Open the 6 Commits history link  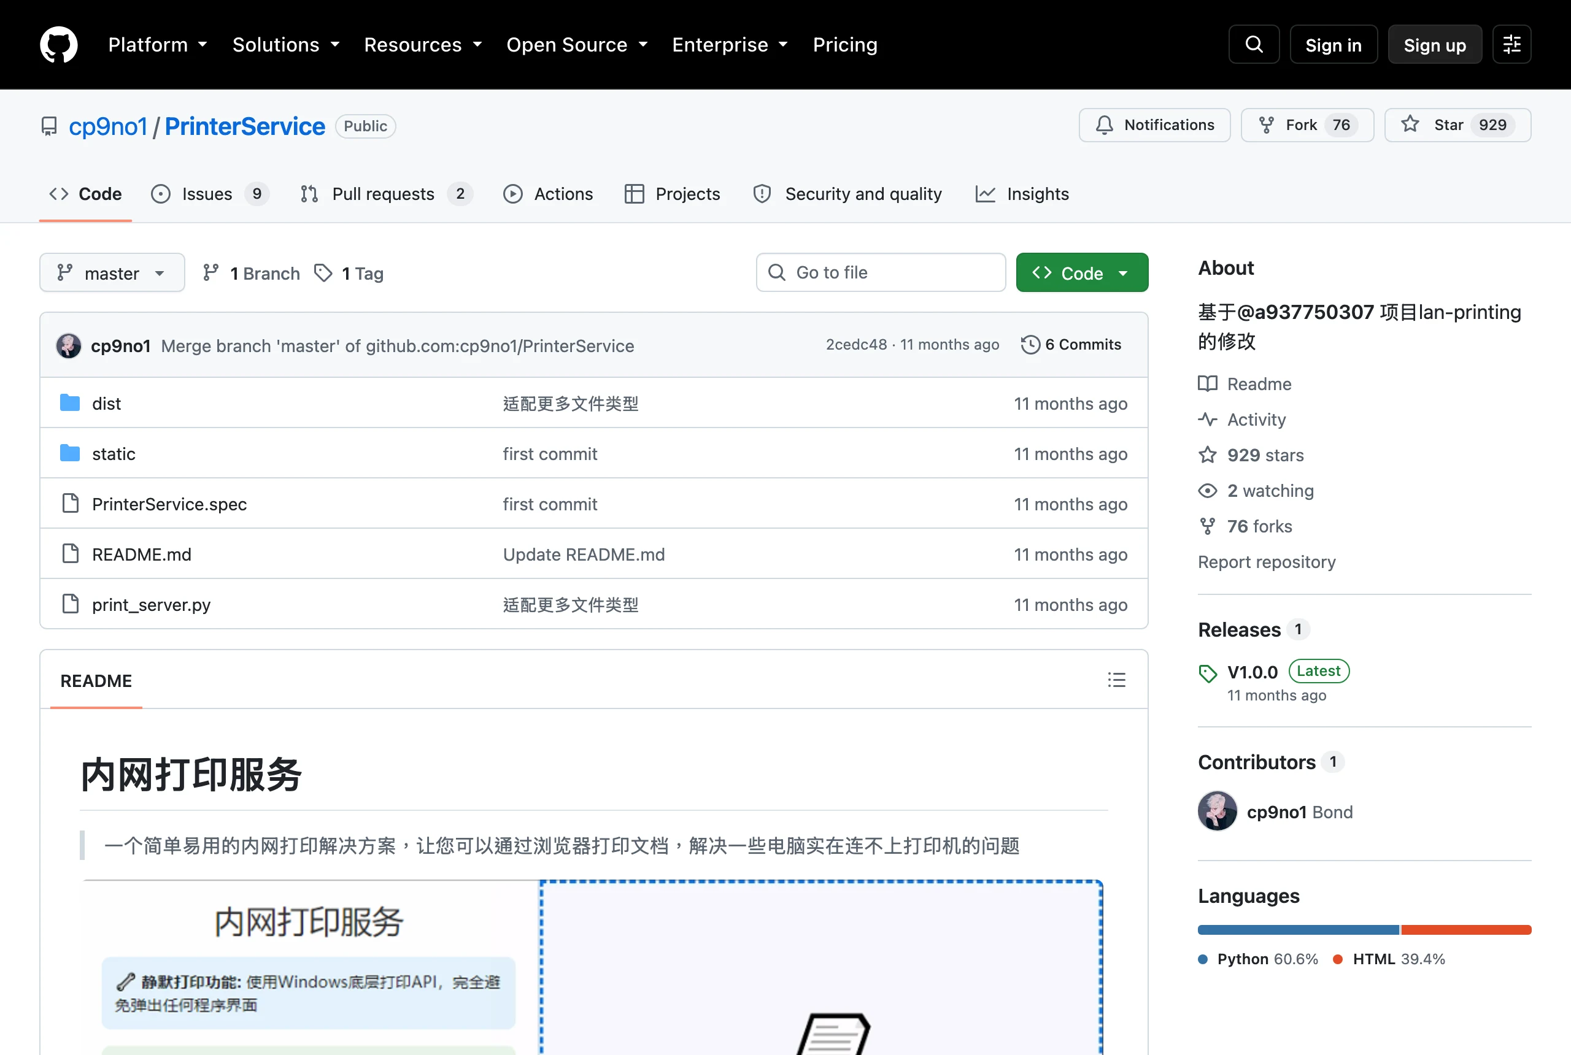pos(1071,345)
